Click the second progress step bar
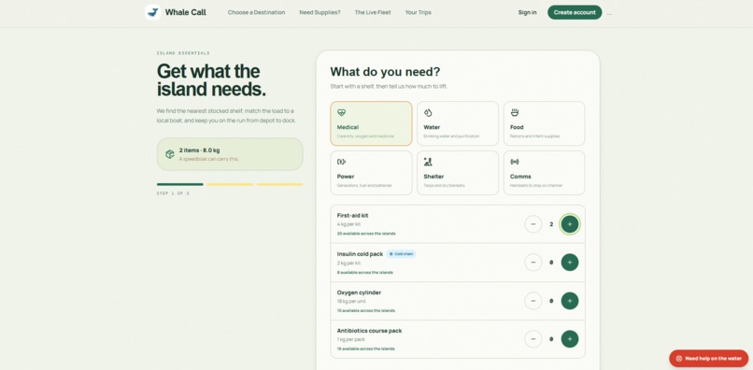This screenshot has width=753, height=370. click(x=230, y=184)
